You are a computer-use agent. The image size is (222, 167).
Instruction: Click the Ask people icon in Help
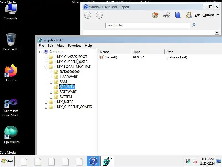tap(189, 15)
